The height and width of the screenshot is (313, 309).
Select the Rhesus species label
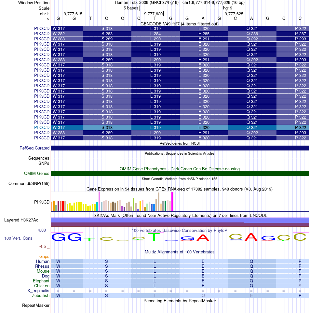coord(42,266)
